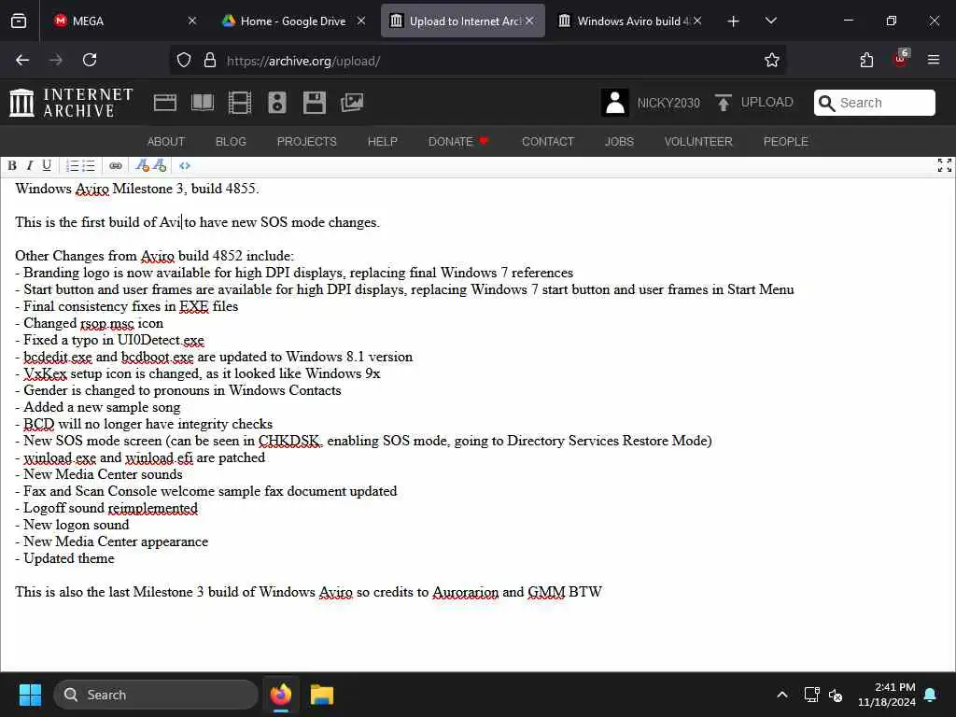The image size is (956, 717).
Task: Open a new browser tab
Action: click(x=733, y=21)
